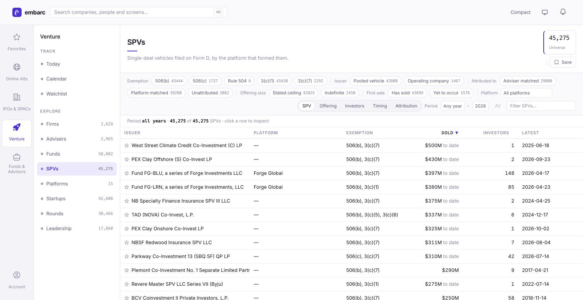
Task: Open Online Alts globe icon
Action: pos(17,67)
